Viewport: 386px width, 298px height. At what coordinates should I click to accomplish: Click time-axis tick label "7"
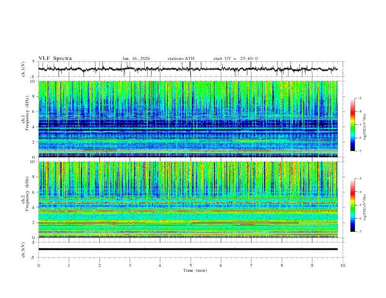pos(251,265)
